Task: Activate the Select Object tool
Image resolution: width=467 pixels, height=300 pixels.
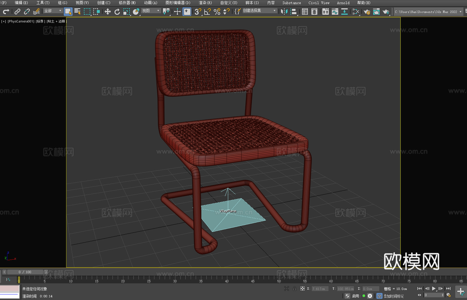Action: [x=68, y=12]
